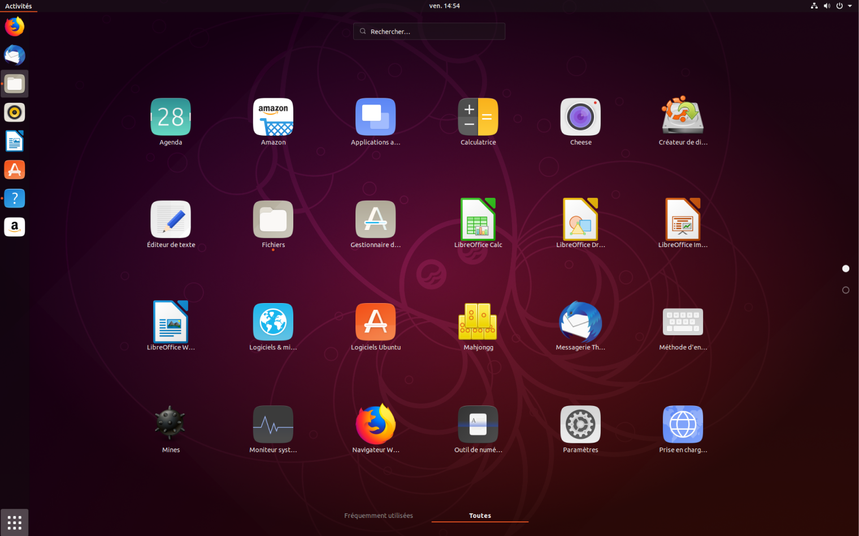Open Messagerie Thunderbird from the grid

(580, 322)
